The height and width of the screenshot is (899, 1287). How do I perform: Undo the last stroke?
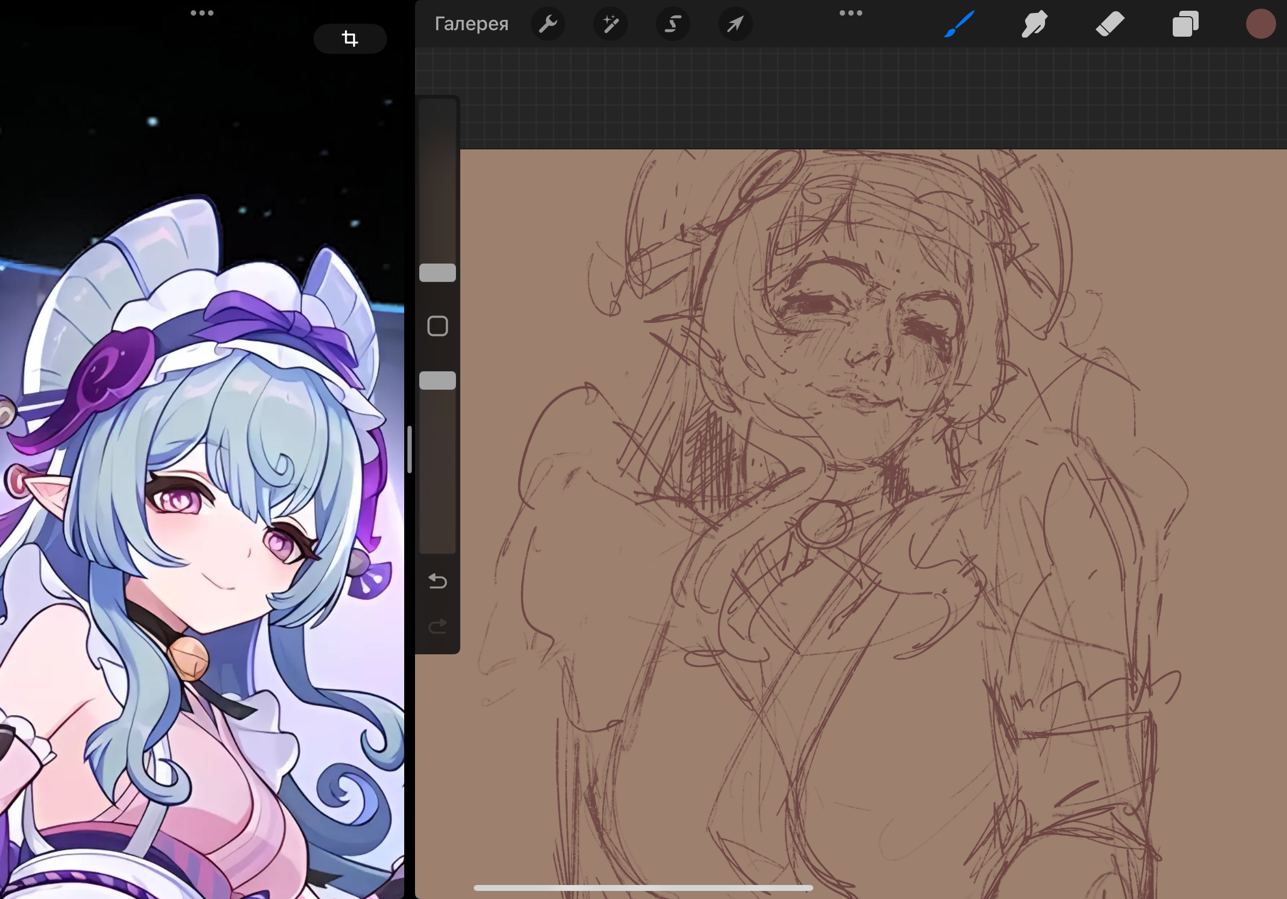click(437, 581)
